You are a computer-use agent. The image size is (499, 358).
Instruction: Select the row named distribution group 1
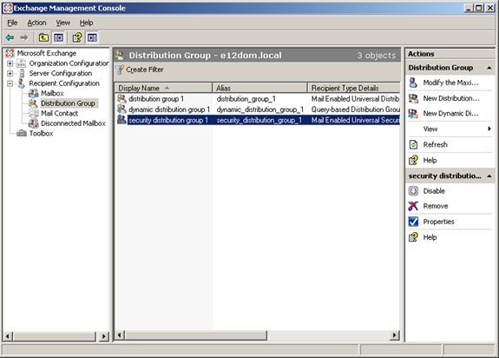click(257, 99)
